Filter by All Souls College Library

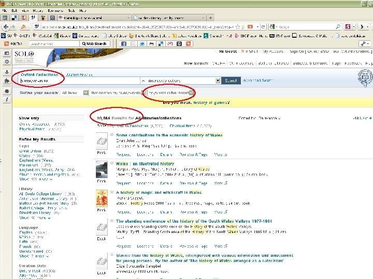pos(40,194)
